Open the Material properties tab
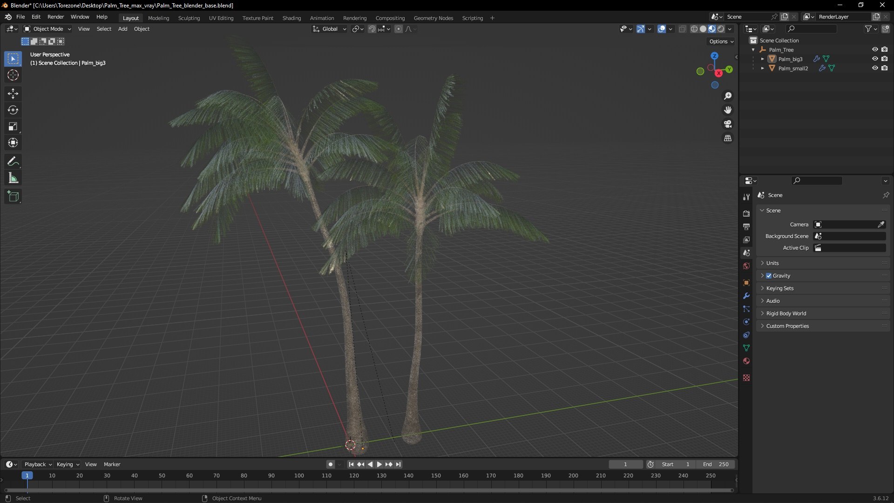894x503 pixels. (x=746, y=361)
